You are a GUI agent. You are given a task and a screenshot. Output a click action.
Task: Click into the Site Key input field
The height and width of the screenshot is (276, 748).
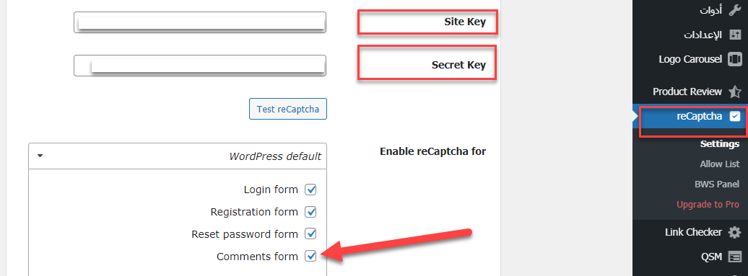(x=200, y=22)
